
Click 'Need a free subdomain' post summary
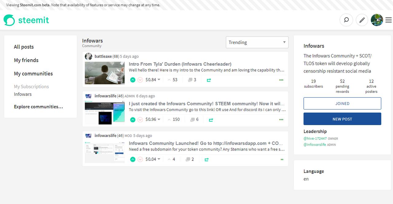pyautogui.click(x=207, y=150)
